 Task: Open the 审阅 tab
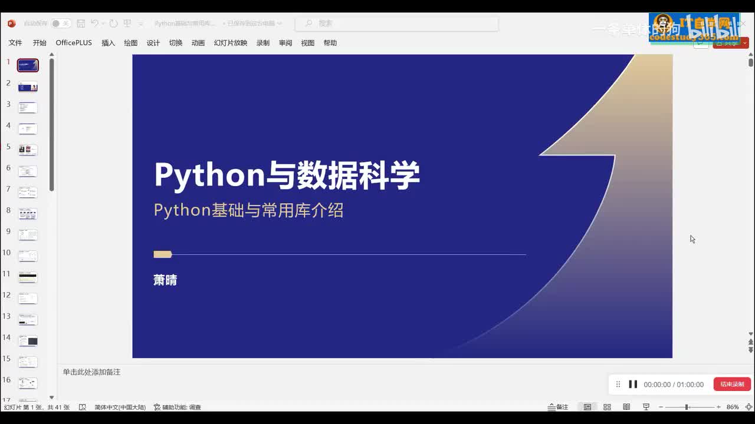click(285, 43)
